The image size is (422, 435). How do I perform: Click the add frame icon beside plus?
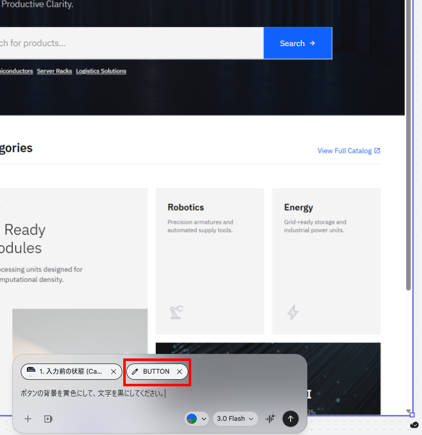pos(48,419)
